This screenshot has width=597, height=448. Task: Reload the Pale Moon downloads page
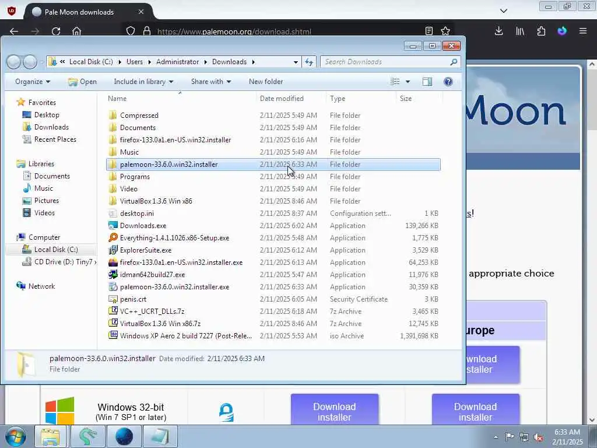(x=56, y=32)
